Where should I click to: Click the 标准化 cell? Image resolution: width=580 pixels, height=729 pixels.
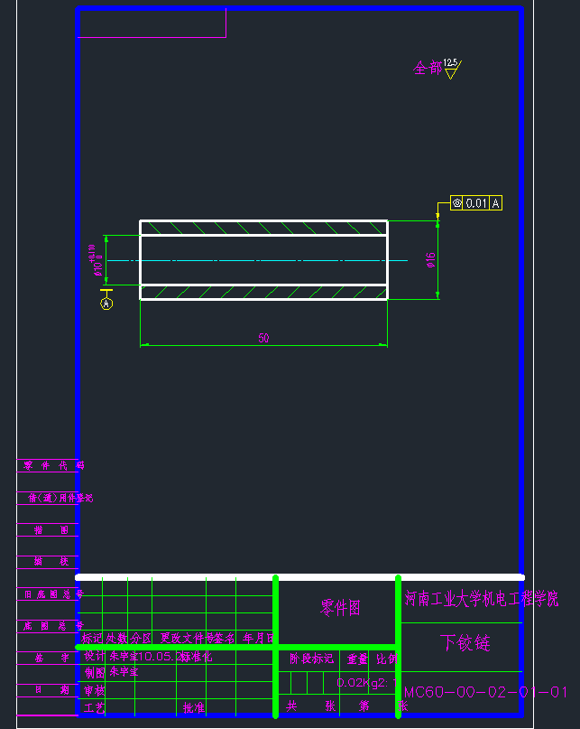[197, 657]
